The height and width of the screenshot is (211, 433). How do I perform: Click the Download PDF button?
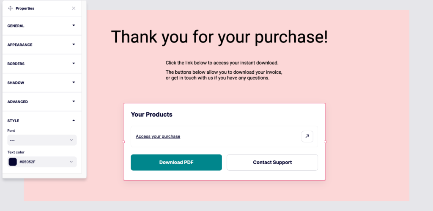point(176,163)
